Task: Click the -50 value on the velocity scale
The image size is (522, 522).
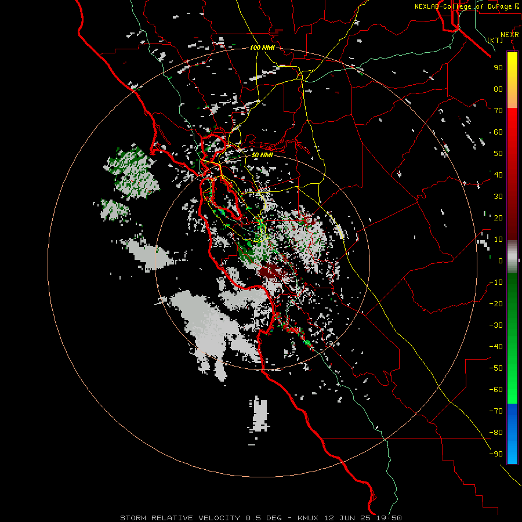Action: (x=496, y=368)
